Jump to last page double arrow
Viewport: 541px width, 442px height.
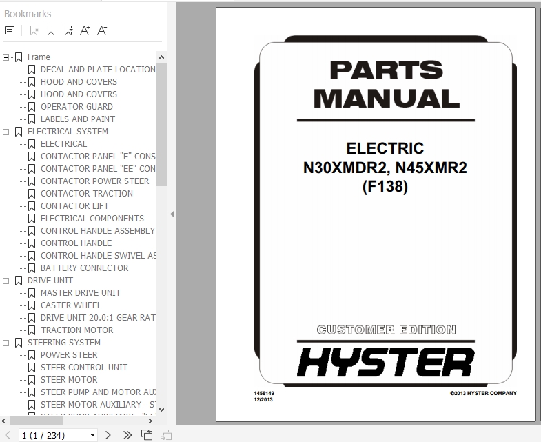click(127, 435)
